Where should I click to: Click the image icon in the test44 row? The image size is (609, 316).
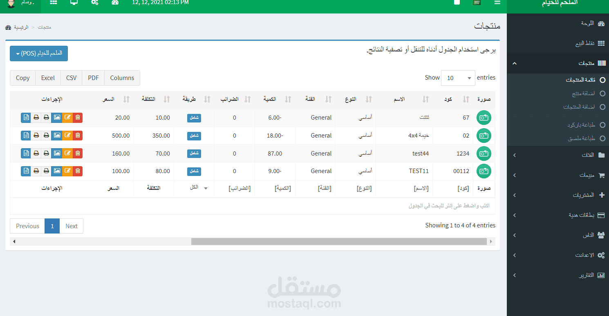pyautogui.click(x=57, y=154)
